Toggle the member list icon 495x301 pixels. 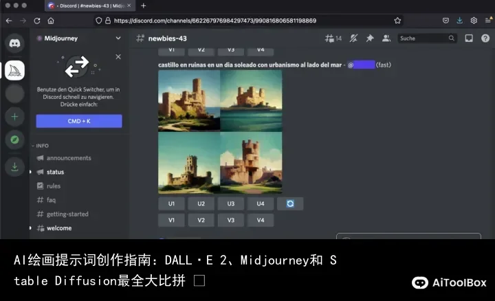pos(386,38)
